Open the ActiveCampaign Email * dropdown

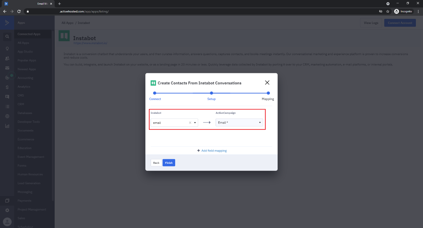pyautogui.click(x=239, y=123)
